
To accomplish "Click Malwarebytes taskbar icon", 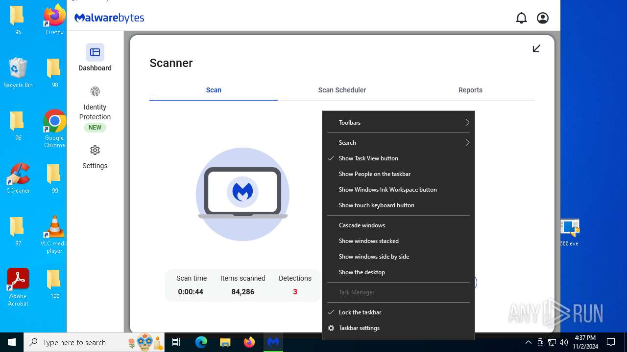I will pyautogui.click(x=273, y=342).
